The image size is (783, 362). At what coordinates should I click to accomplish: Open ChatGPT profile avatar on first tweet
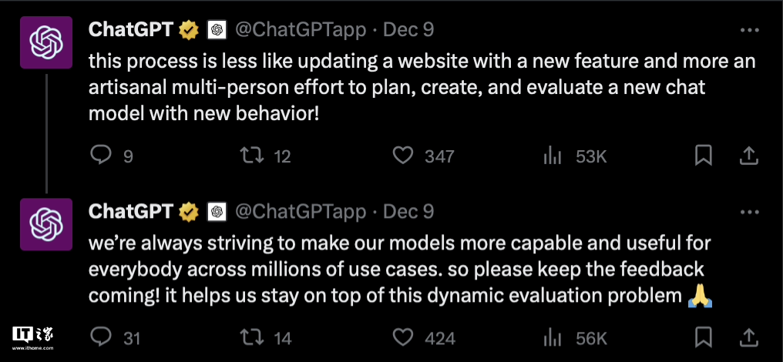(45, 43)
